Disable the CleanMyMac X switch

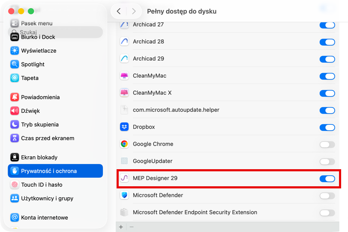[327, 93]
